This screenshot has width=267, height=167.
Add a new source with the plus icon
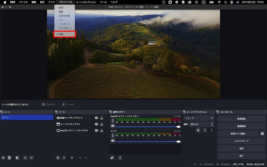click(x=58, y=158)
